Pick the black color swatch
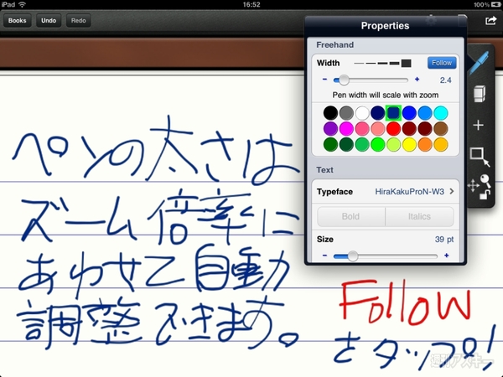Screen dimensions: 503x377 pyautogui.click(x=330, y=113)
